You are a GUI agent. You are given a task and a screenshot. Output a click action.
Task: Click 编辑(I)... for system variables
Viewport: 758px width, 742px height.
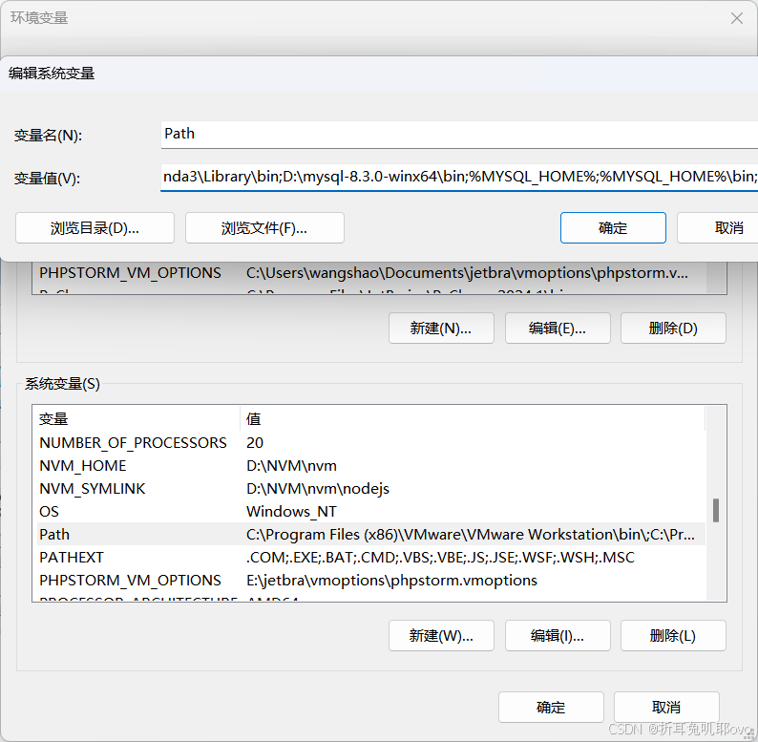coord(558,636)
